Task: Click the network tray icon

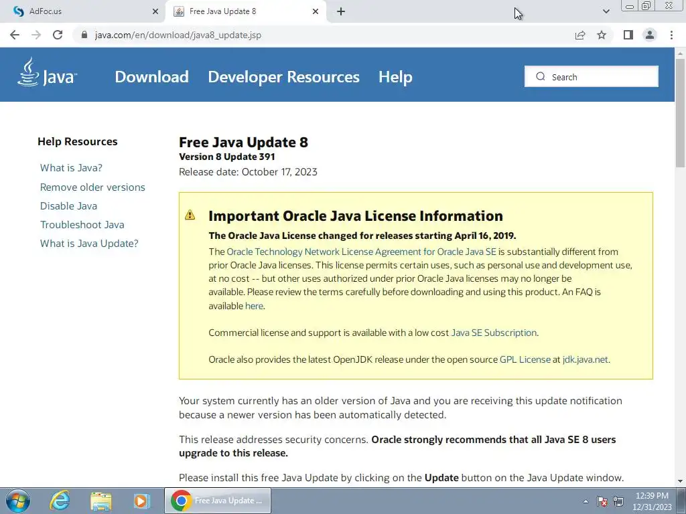Action: pyautogui.click(x=618, y=501)
